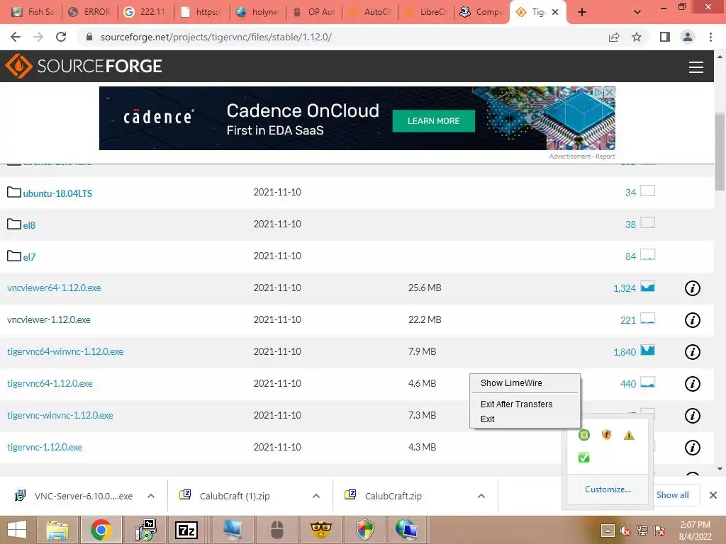Click the SourceForge logo
The image size is (726, 544).
pos(84,66)
